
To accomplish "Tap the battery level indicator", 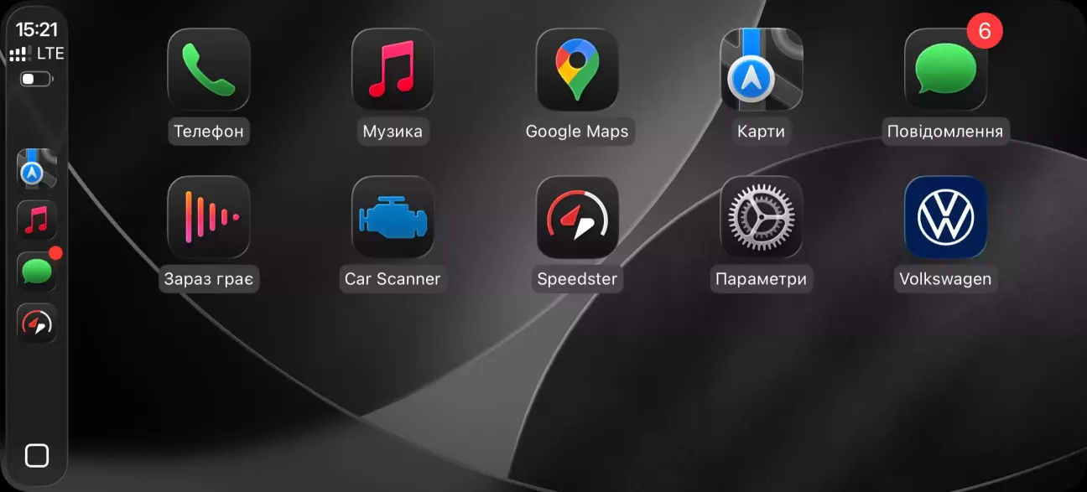I will click(36, 79).
